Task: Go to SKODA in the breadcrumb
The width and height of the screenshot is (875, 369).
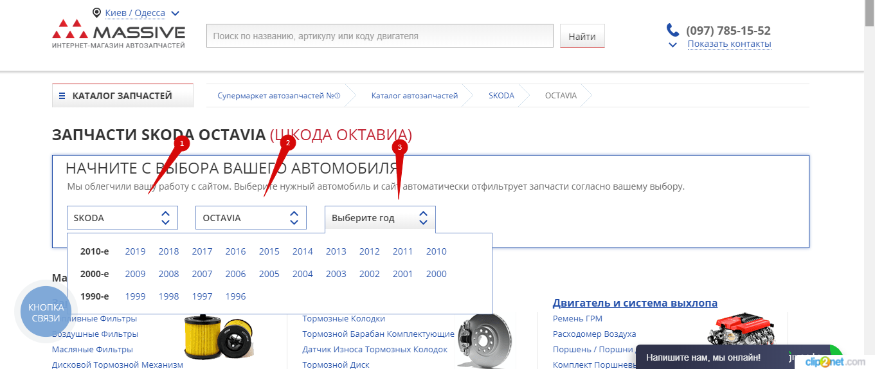Action: (x=501, y=96)
